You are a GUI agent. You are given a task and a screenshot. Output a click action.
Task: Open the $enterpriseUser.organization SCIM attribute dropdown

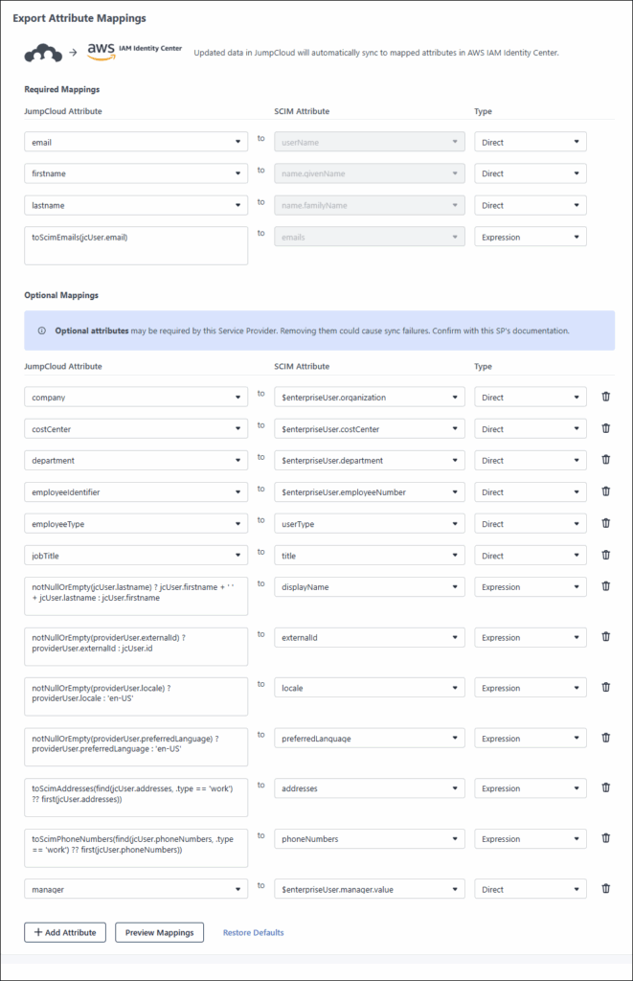click(369, 397)
